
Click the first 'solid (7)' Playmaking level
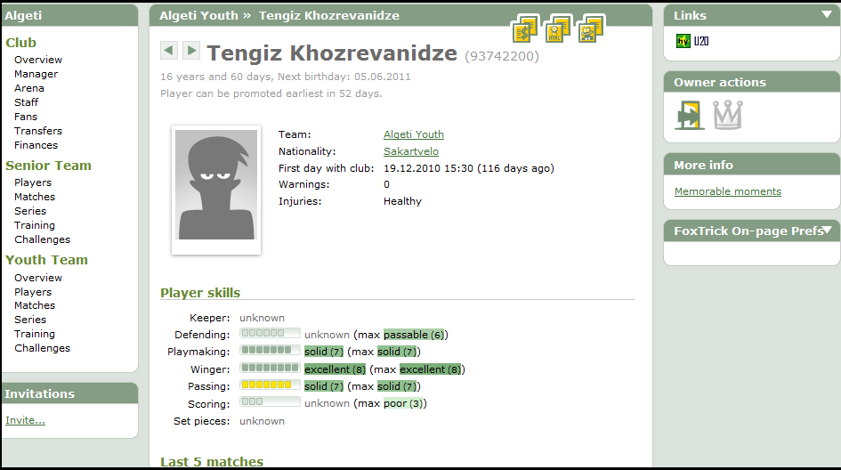[324, 352]
